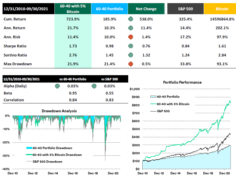Click the green 60-40 with 5% Bitcoin performance legend line

(x=153, y=104)
